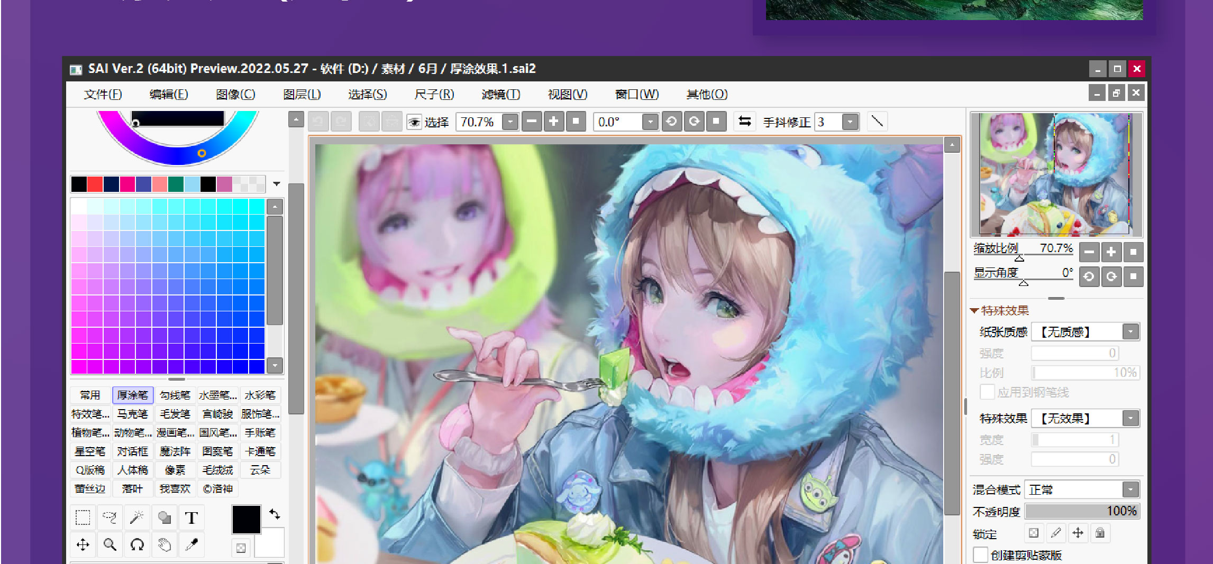This screenshot has width=1213, height=564.
Task: Click the transparent color button
Action: pos(241,548)
